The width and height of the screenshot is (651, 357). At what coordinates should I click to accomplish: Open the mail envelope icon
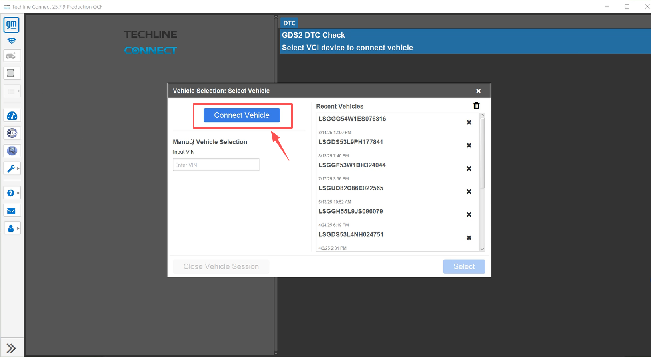(12, 211)
